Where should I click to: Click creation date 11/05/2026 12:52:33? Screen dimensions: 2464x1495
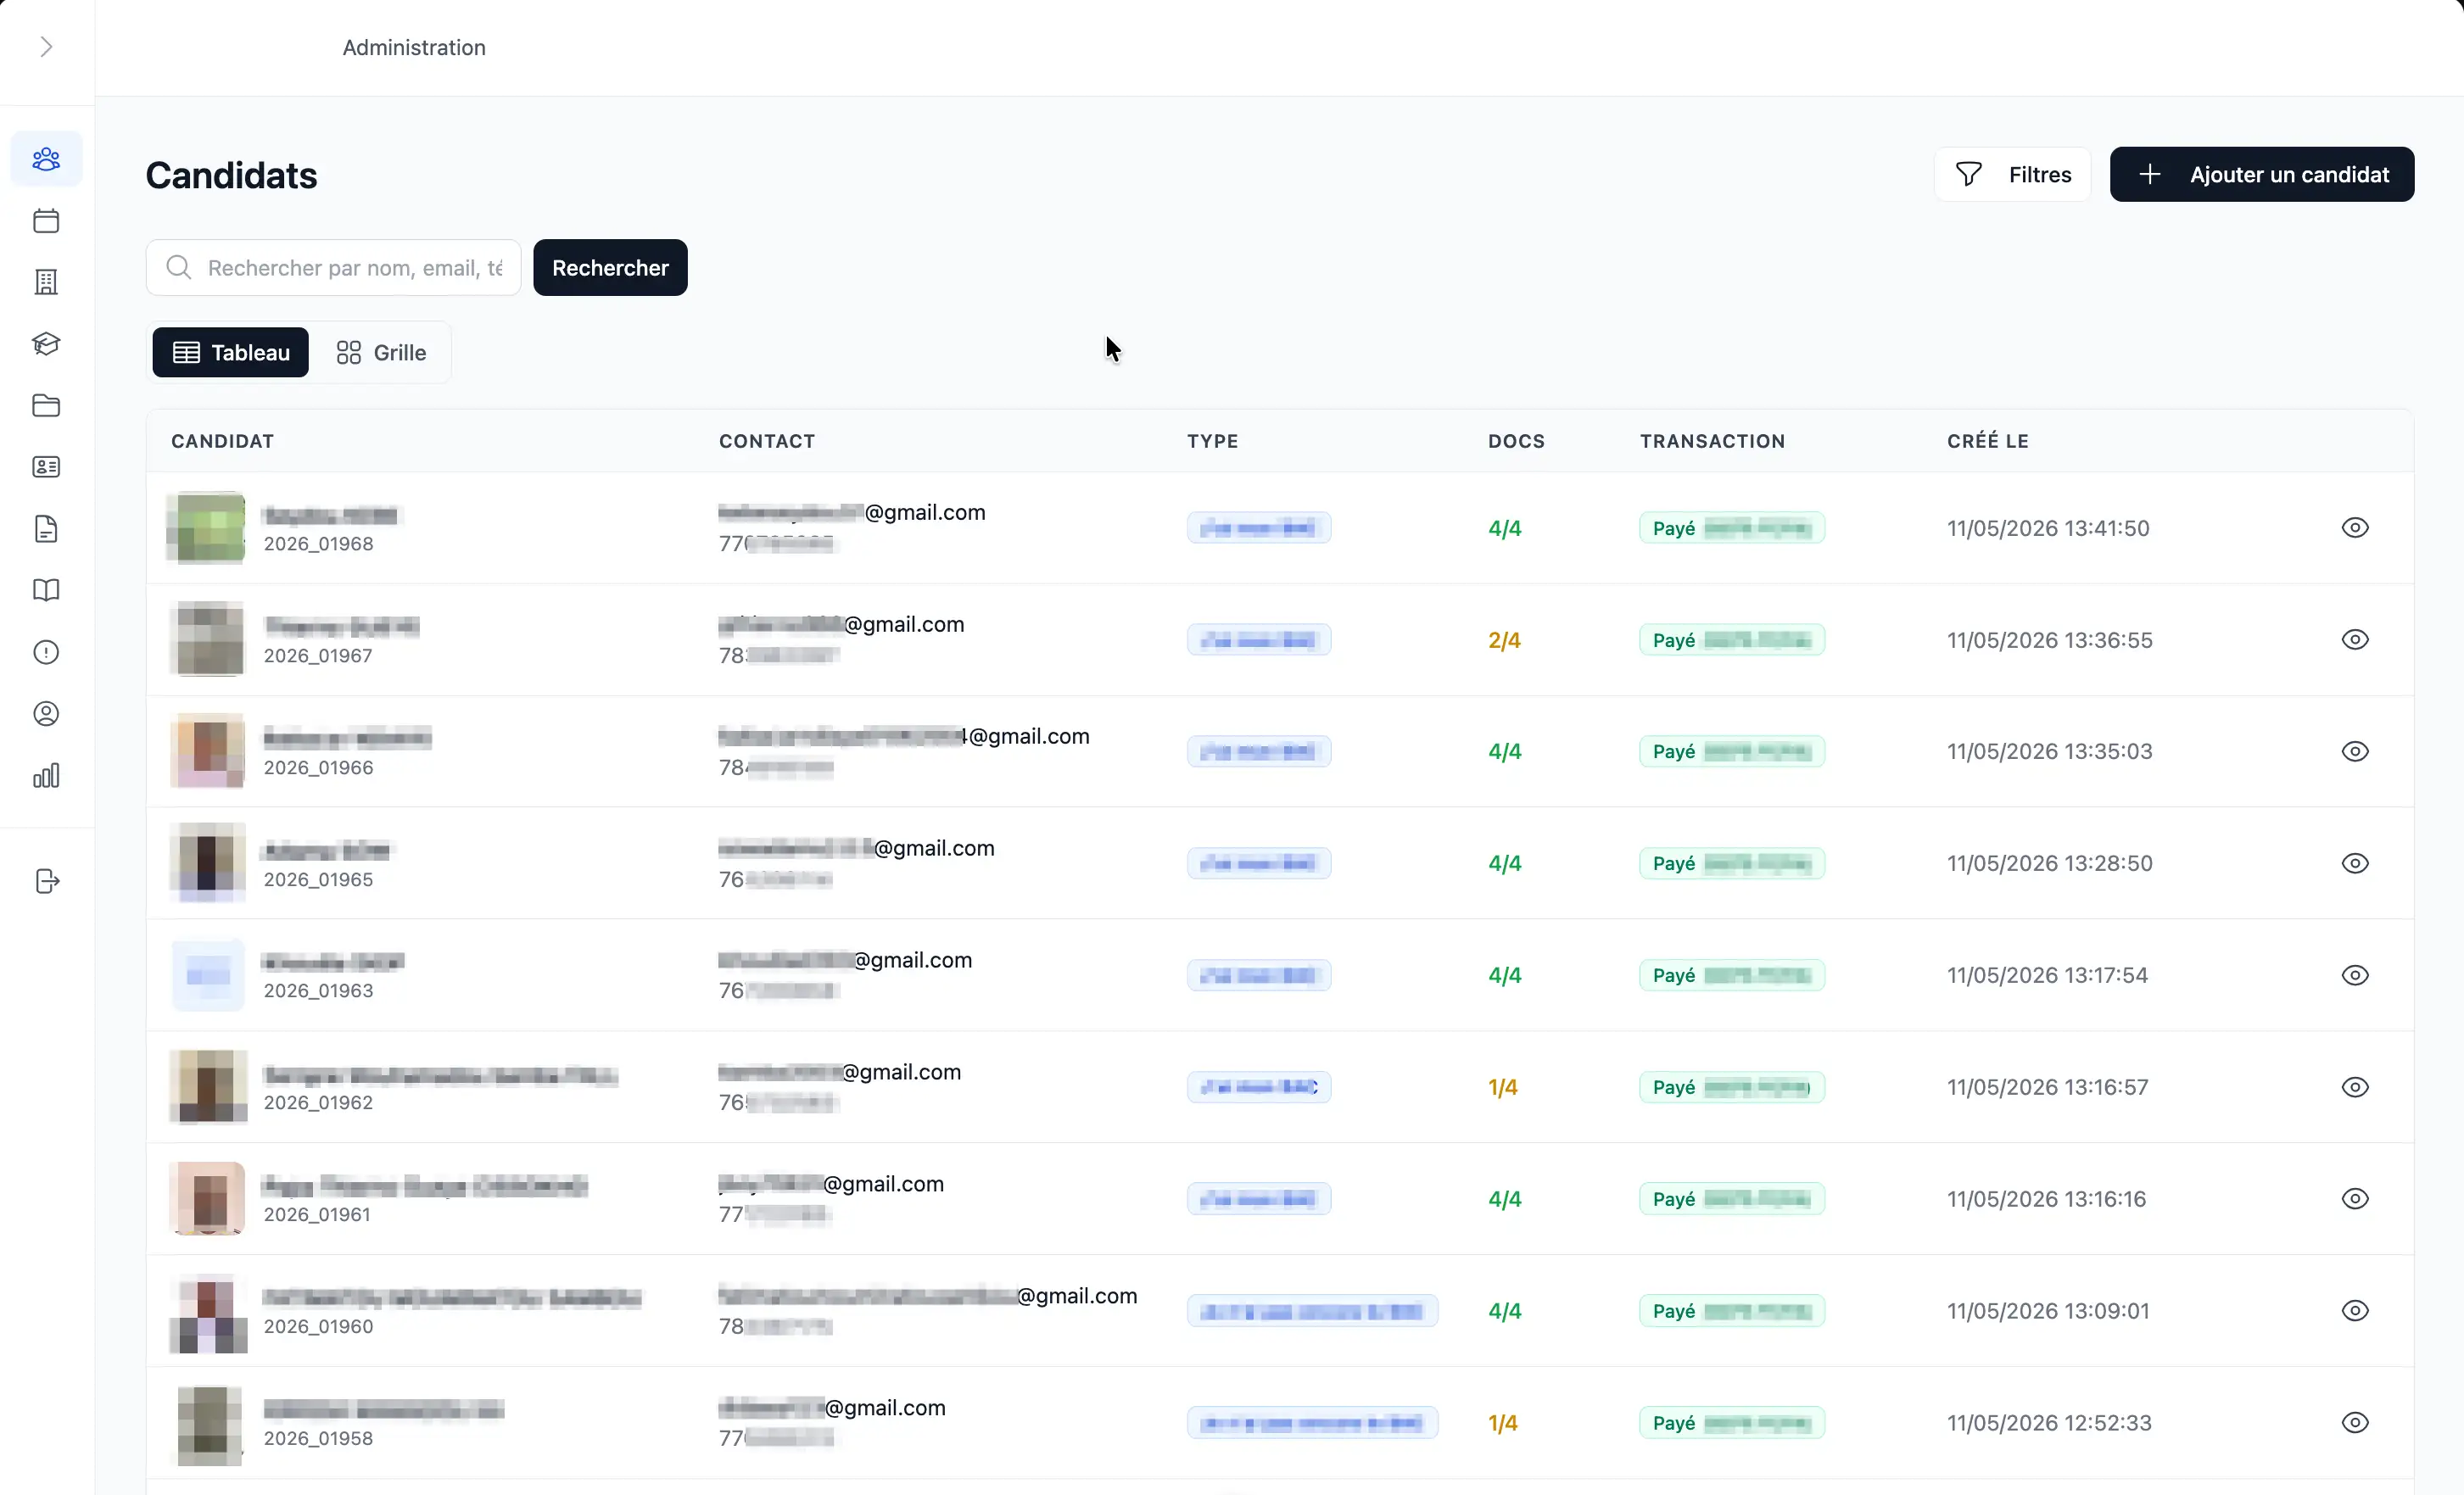[x=2048, y=1423]
